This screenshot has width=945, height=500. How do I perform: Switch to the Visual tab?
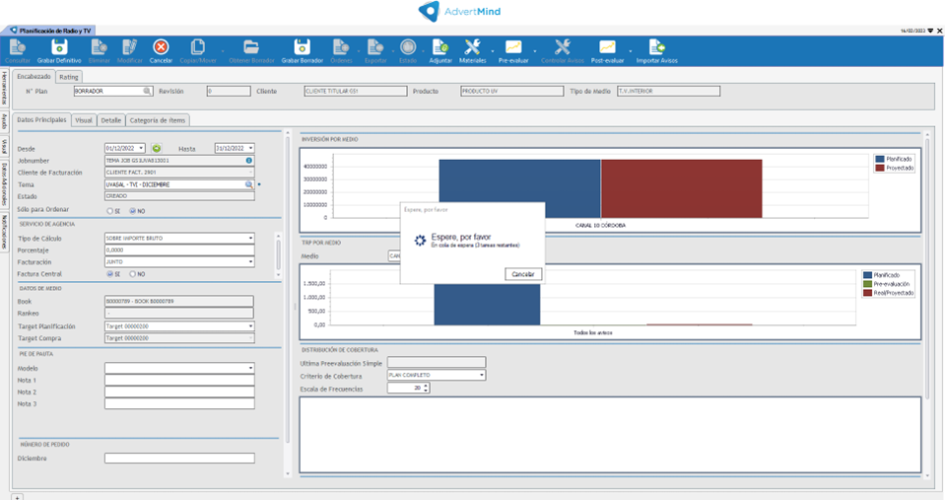[x=84, y=120]
